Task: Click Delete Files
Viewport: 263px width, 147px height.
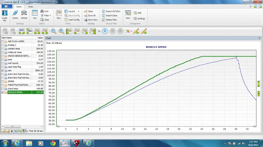Action: [109, 20]
